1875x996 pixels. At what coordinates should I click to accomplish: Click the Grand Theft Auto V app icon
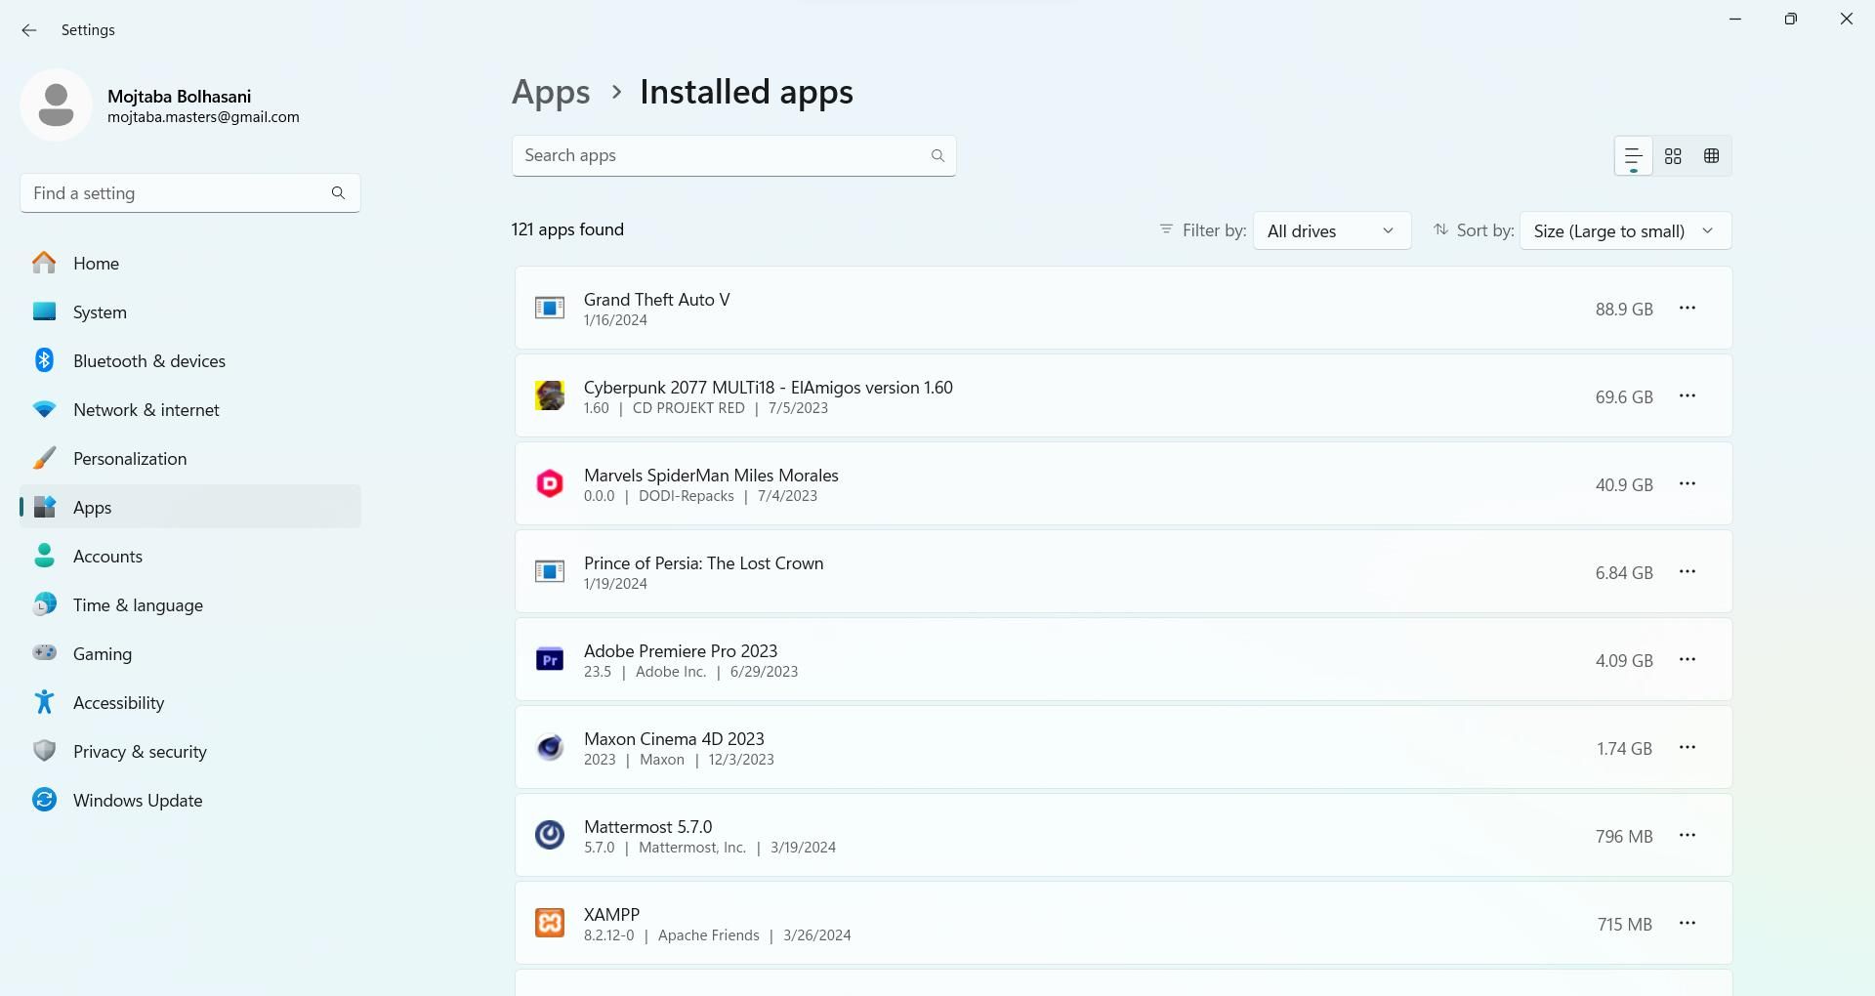click(x=550, y=309)
